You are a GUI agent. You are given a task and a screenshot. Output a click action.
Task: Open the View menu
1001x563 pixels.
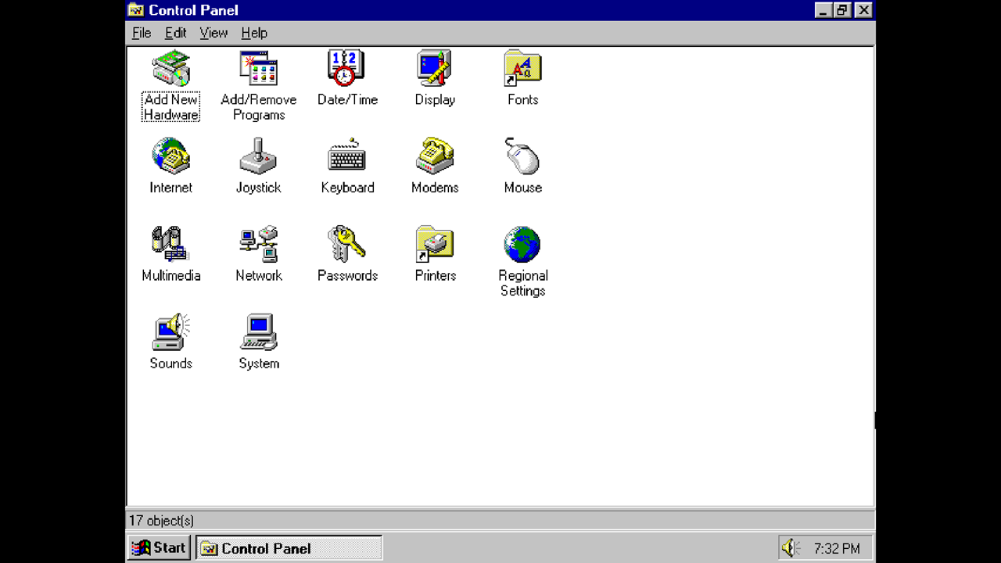click(213, 33)
